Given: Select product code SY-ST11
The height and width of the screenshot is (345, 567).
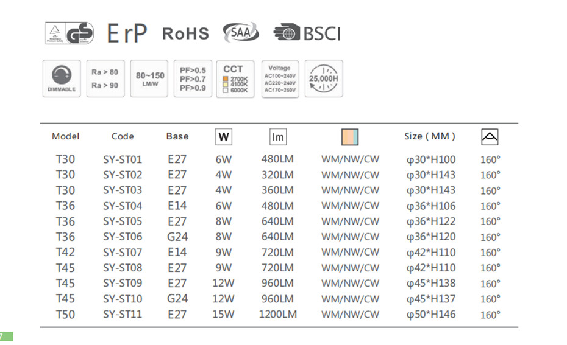Looking at the screenshot, I should coord(123,315).
